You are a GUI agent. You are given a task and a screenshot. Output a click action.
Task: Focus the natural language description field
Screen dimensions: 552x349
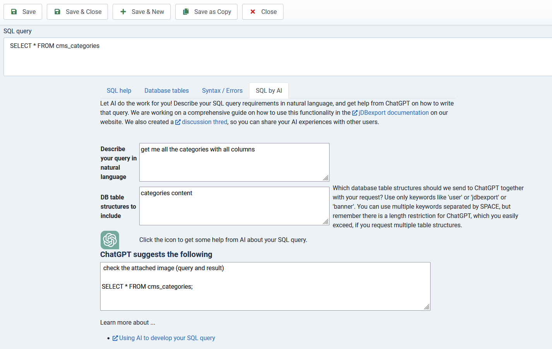click(234, 162)
